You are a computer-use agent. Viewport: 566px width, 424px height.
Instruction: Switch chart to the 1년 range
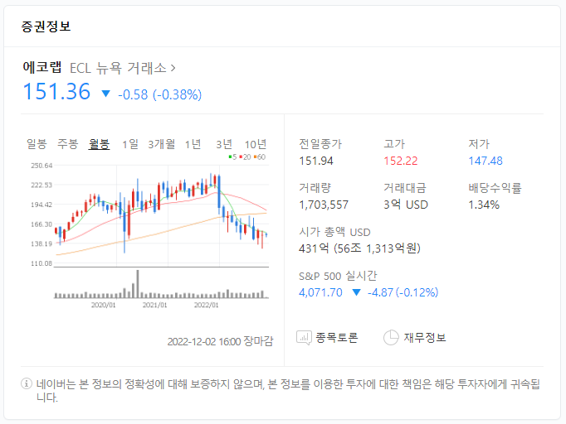pyautogui.click(x=193, y=144)
